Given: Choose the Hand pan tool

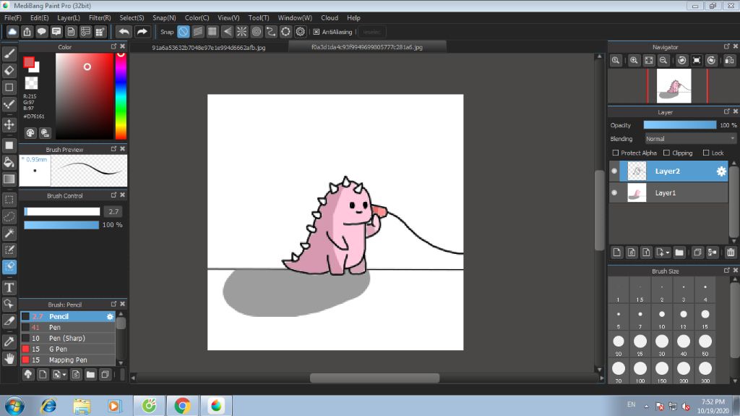Looking at the screenshot, I should click(x=9, y=358).
